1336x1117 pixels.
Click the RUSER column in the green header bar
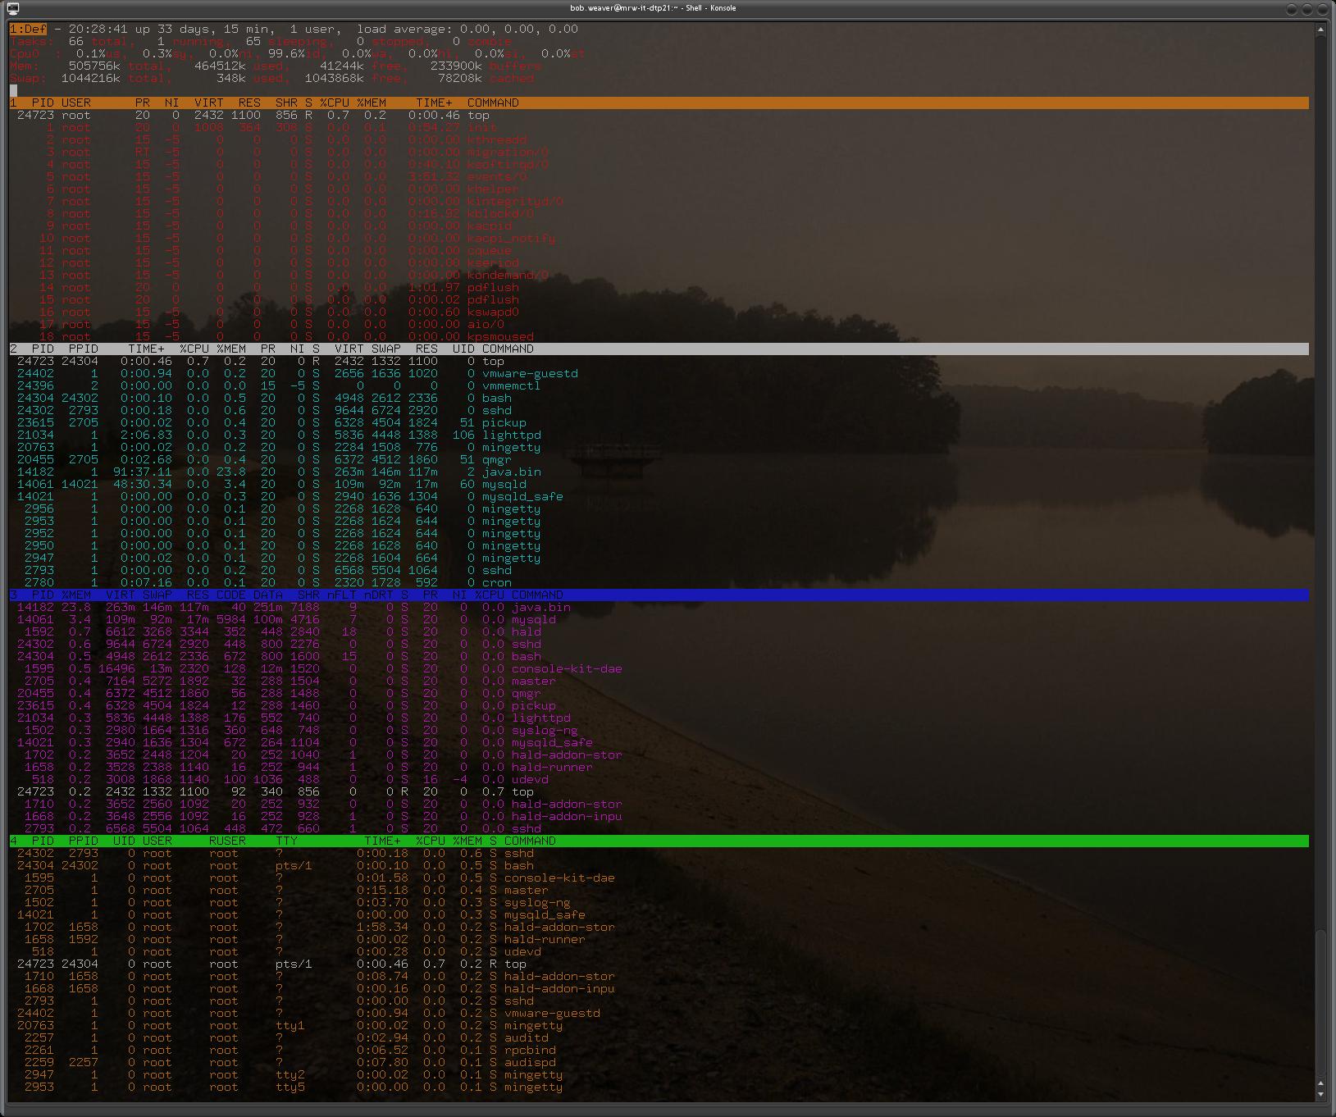(x=227, y=841)
